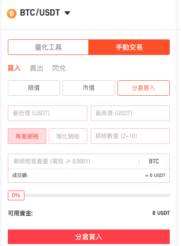This screenshot has height=246, width=181.
Task: Submit with the red 分倉買入 button
Action: pyautogui.click(x=89, y=237)
